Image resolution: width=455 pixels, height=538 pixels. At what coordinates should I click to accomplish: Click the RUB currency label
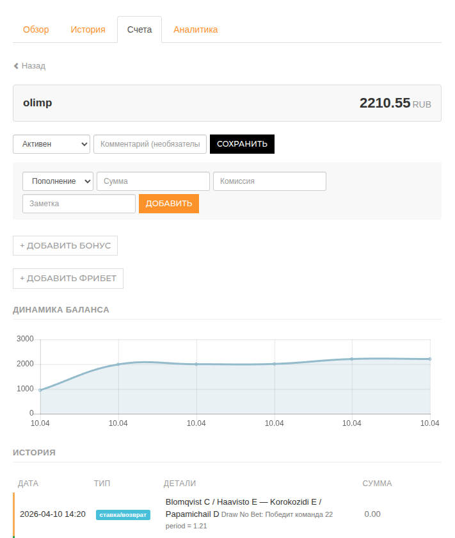pyautogui.click(x=422, y=104)
